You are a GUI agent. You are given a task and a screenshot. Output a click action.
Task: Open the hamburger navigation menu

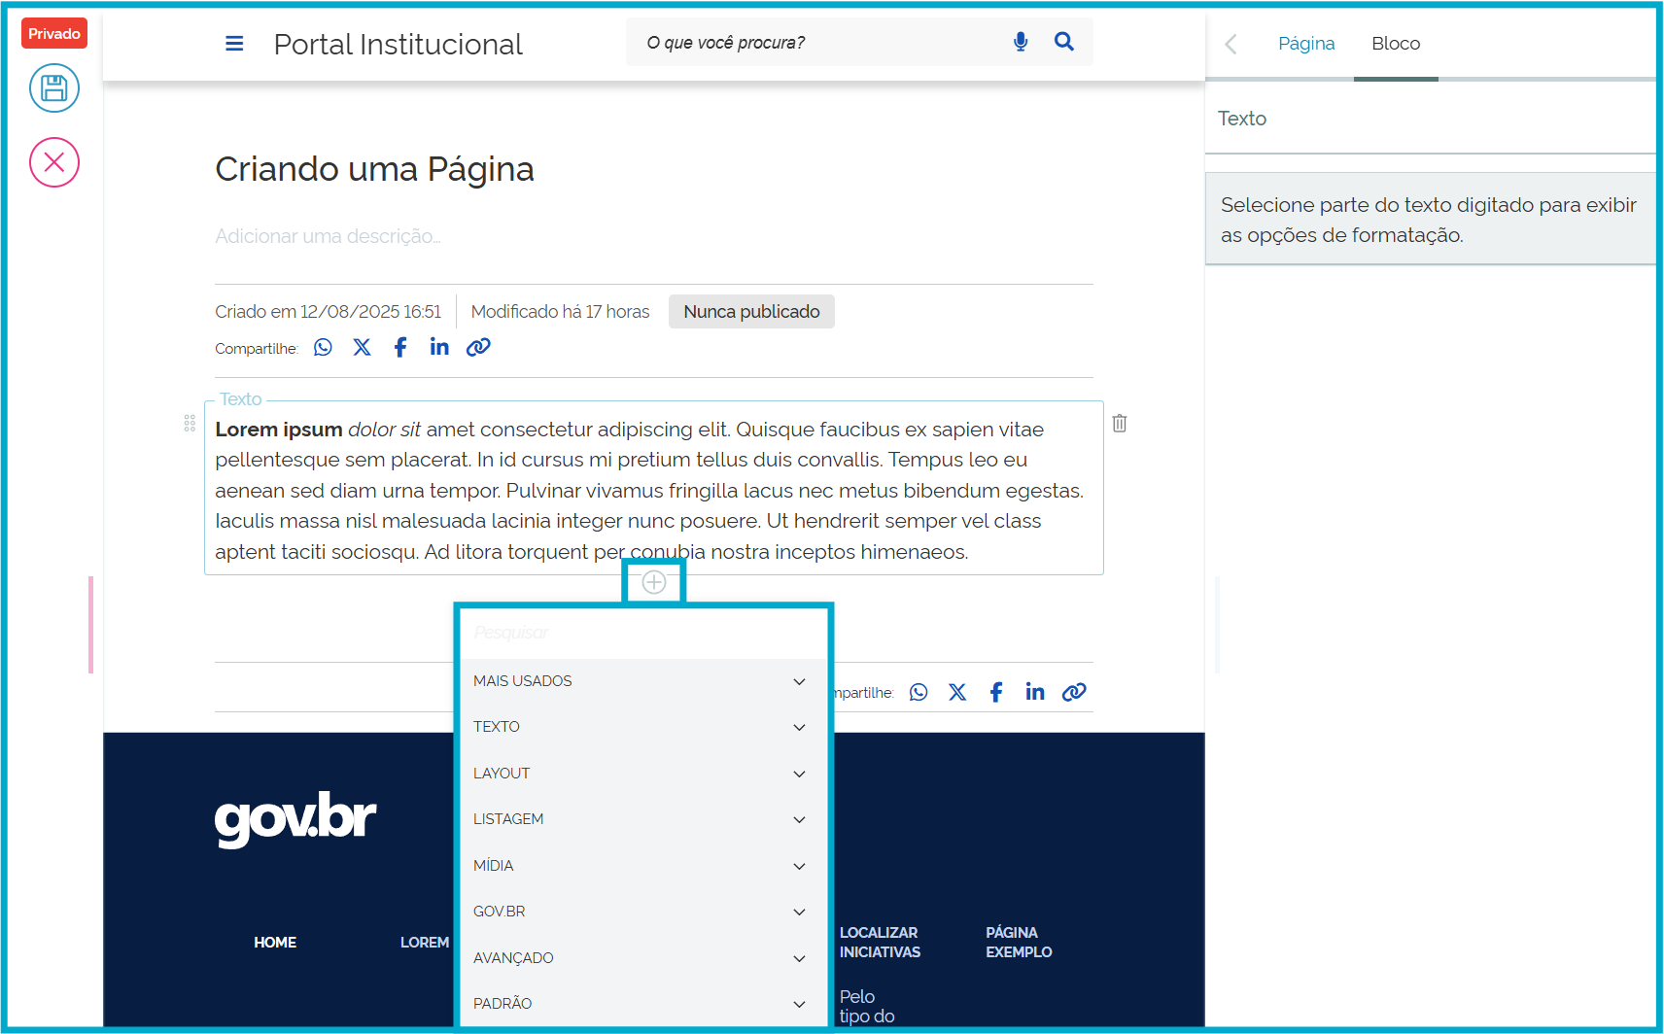(x=234, y=43)
